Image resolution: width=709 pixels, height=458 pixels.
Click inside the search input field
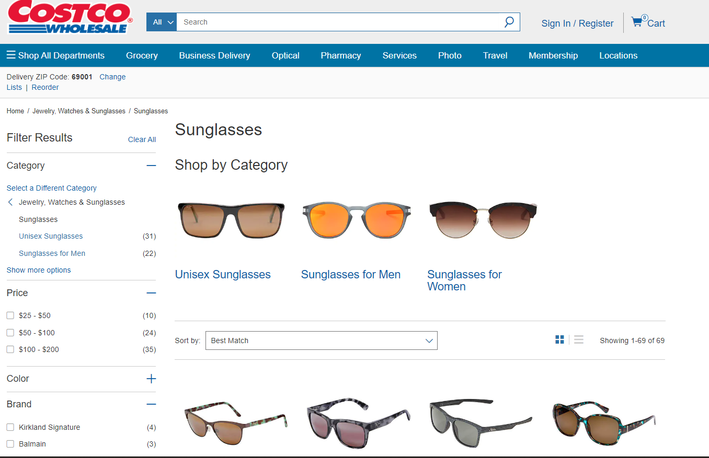click(x=345, y=22)
